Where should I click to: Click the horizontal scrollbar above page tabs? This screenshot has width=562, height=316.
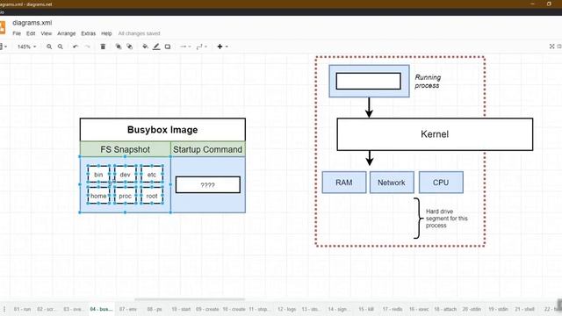[190, 299]
